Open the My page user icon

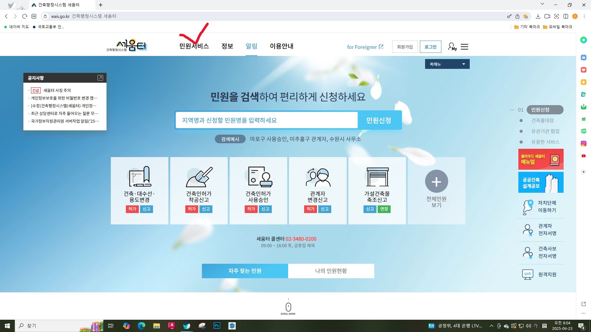point(452,47)
